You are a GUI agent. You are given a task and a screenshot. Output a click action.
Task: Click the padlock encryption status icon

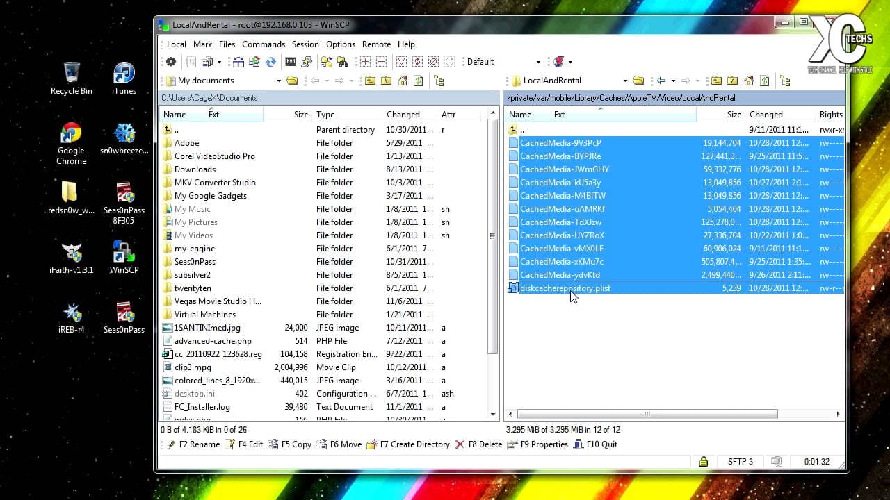(704, 462)
